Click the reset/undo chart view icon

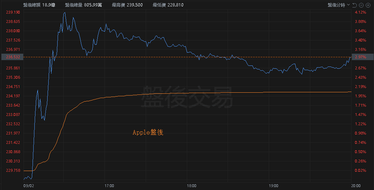click(x=354, y=5)
